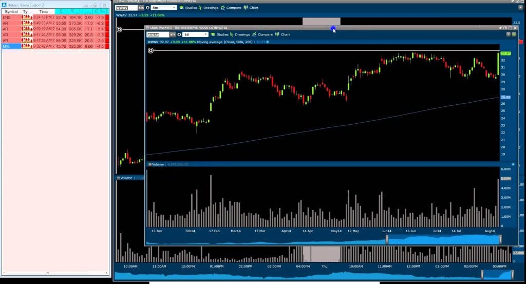This screenshot has width=526, height=284.
Task: Open Chart menu in the 5m chart
Action: click(x=254, y=7)
